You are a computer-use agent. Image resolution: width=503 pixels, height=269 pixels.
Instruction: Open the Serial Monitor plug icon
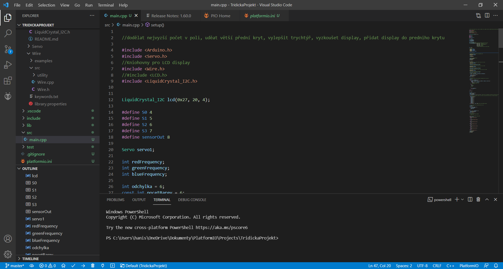(x=102, y=266)
